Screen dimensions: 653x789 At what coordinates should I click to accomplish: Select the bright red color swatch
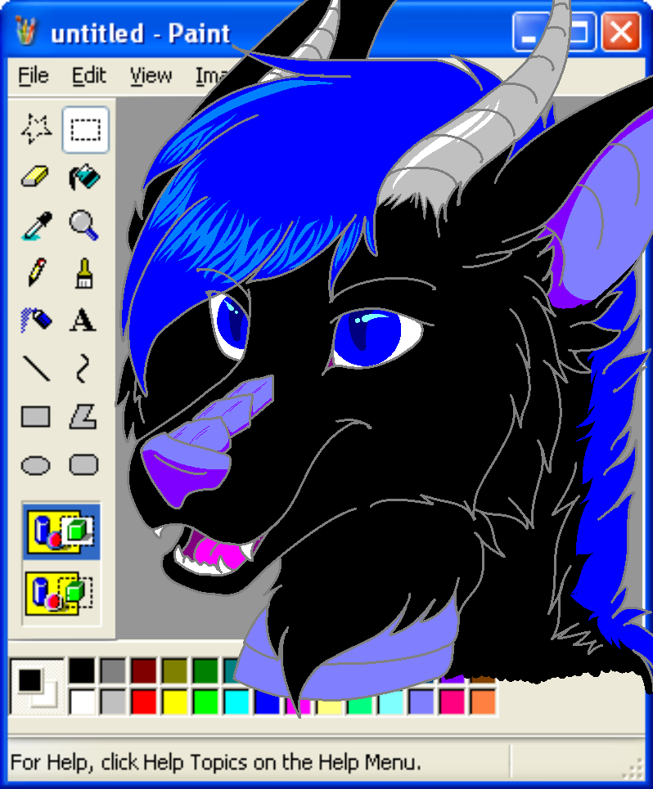click(144, 702)
